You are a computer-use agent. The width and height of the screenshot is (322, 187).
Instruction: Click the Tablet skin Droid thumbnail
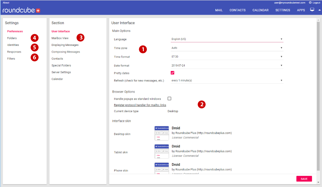[162, 151]
